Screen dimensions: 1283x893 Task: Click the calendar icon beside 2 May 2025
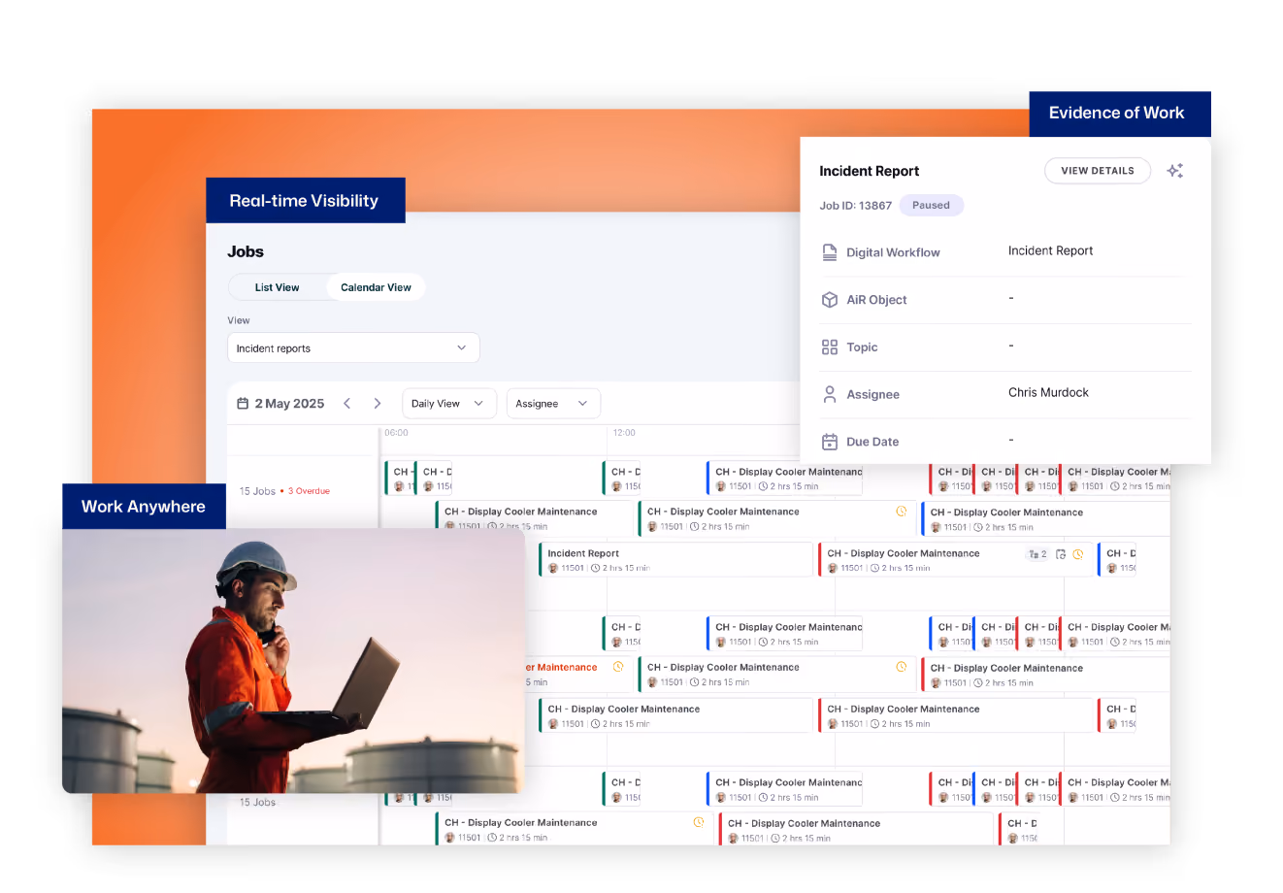(x=244, y=404)
